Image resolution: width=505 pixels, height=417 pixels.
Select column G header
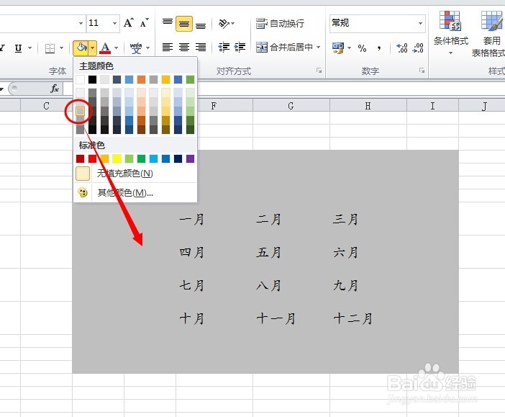pos(291,106)
